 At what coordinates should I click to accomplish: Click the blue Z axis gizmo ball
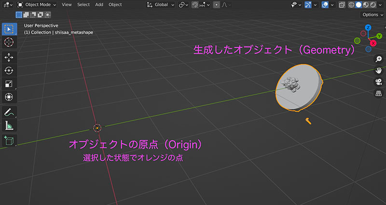coord(368,28)
